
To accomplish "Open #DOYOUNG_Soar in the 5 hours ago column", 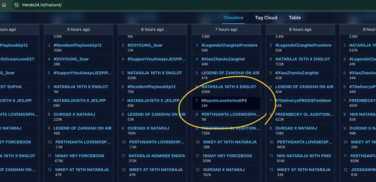I will point(71,59).
